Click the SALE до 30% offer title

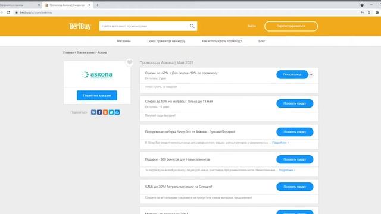[x=179, y=187]
